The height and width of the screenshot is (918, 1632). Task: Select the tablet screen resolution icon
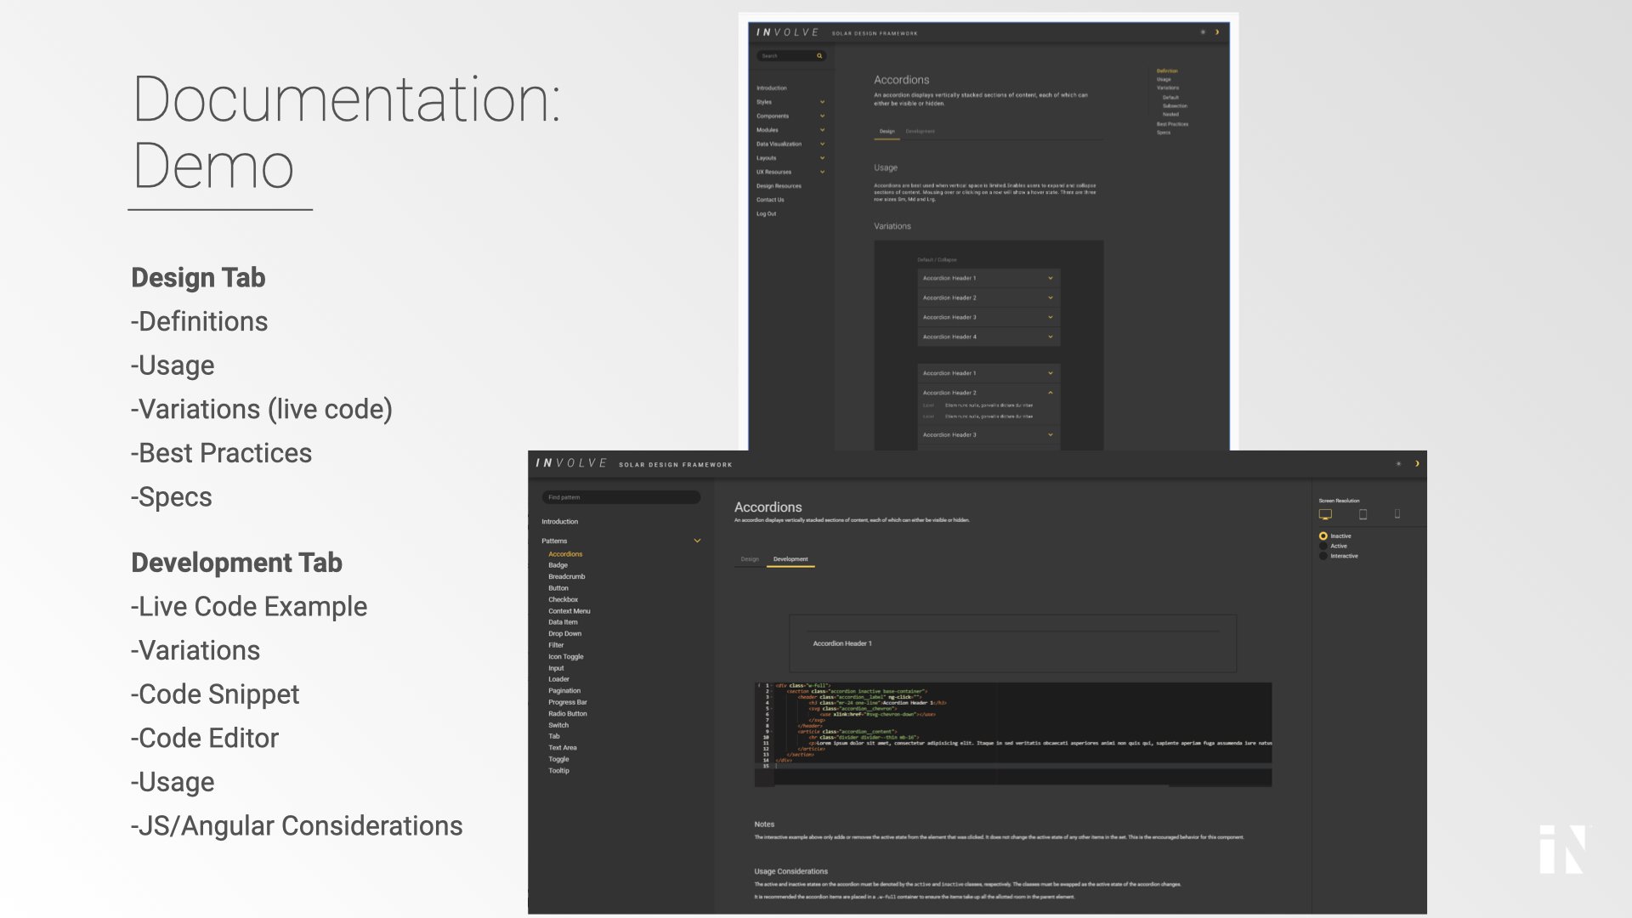click(x=1363, y=514)
